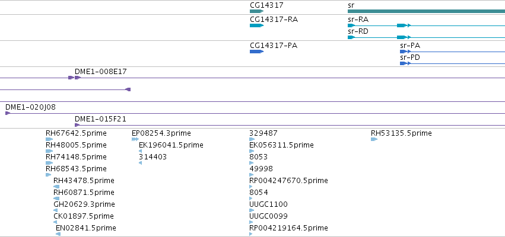Click the EP08254.3prime triple-arrow glyph

click(135, 139)
